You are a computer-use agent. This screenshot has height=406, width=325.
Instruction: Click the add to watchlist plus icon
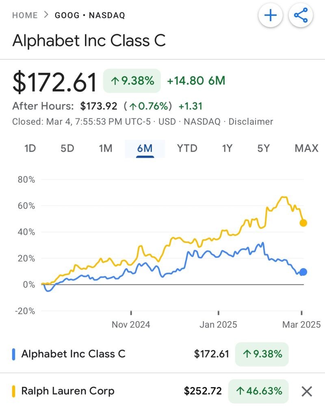271,15
